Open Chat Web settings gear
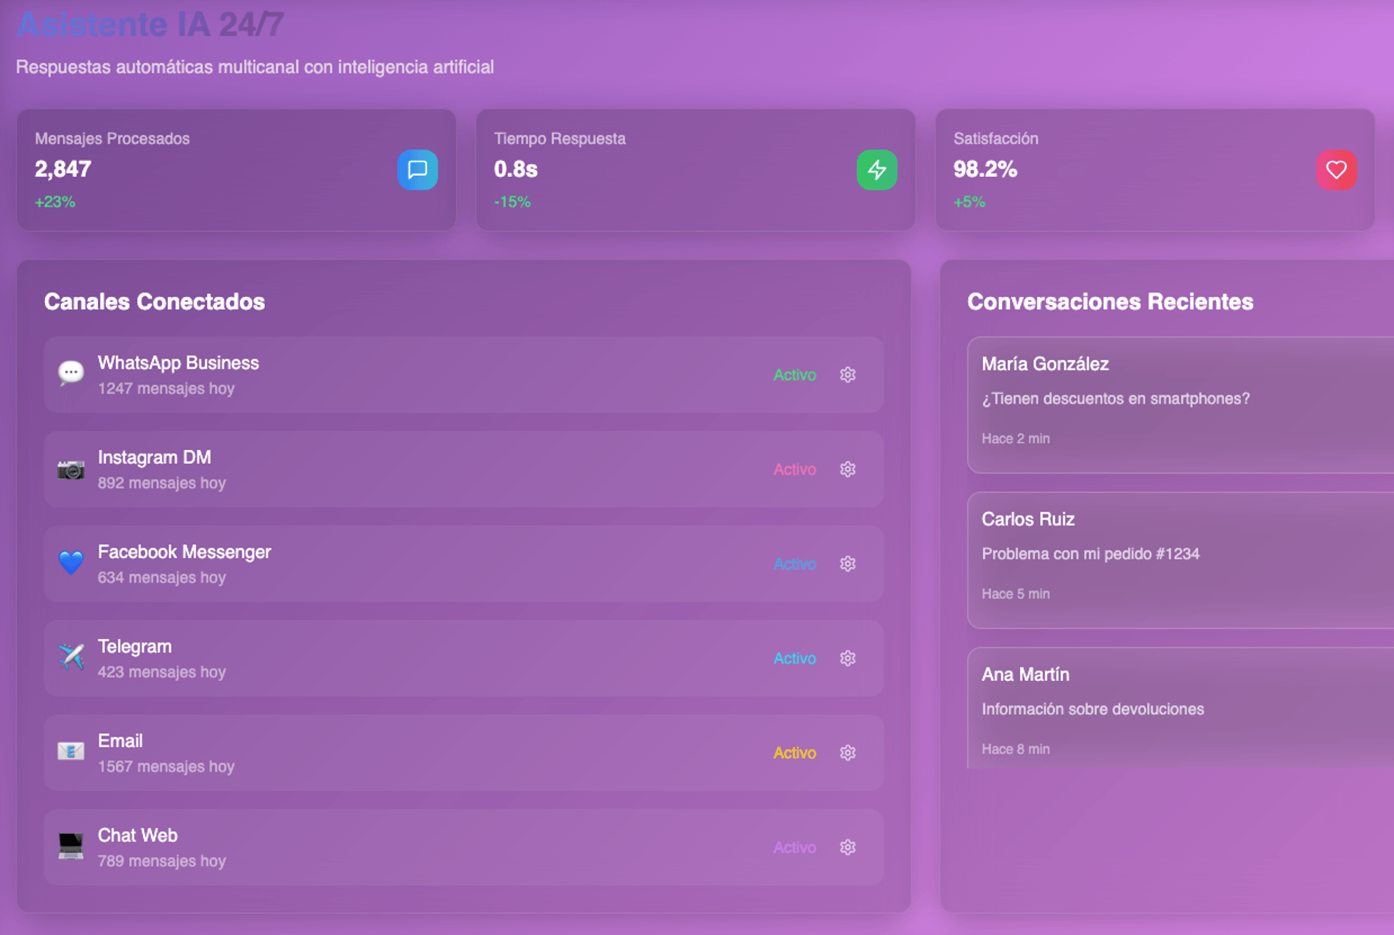 pos(847,847)
